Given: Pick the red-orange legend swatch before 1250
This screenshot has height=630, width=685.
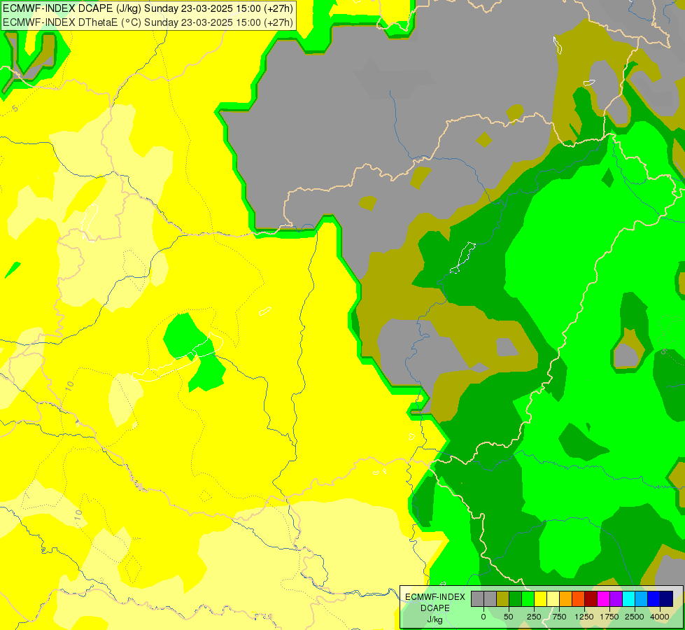Looking at the screenshot, I should pos(579,599).
